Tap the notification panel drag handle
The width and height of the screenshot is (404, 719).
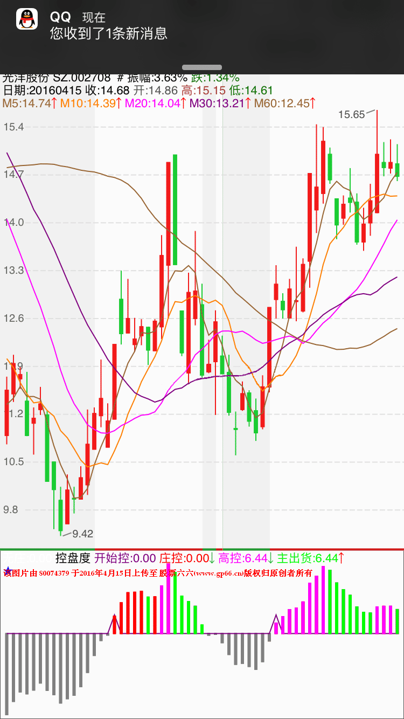[x=202, y=67]
